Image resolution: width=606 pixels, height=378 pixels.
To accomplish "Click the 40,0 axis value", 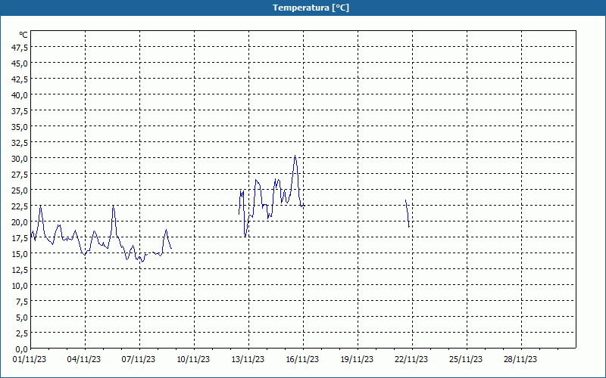I will point(20,95).
